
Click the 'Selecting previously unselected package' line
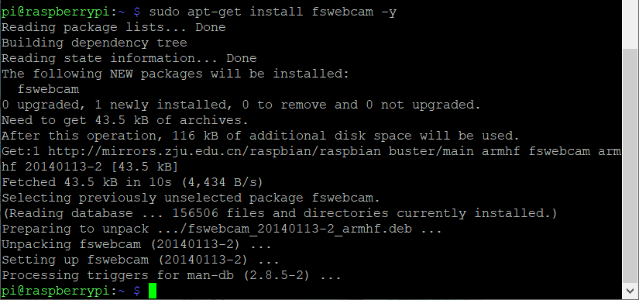[191, 198]
